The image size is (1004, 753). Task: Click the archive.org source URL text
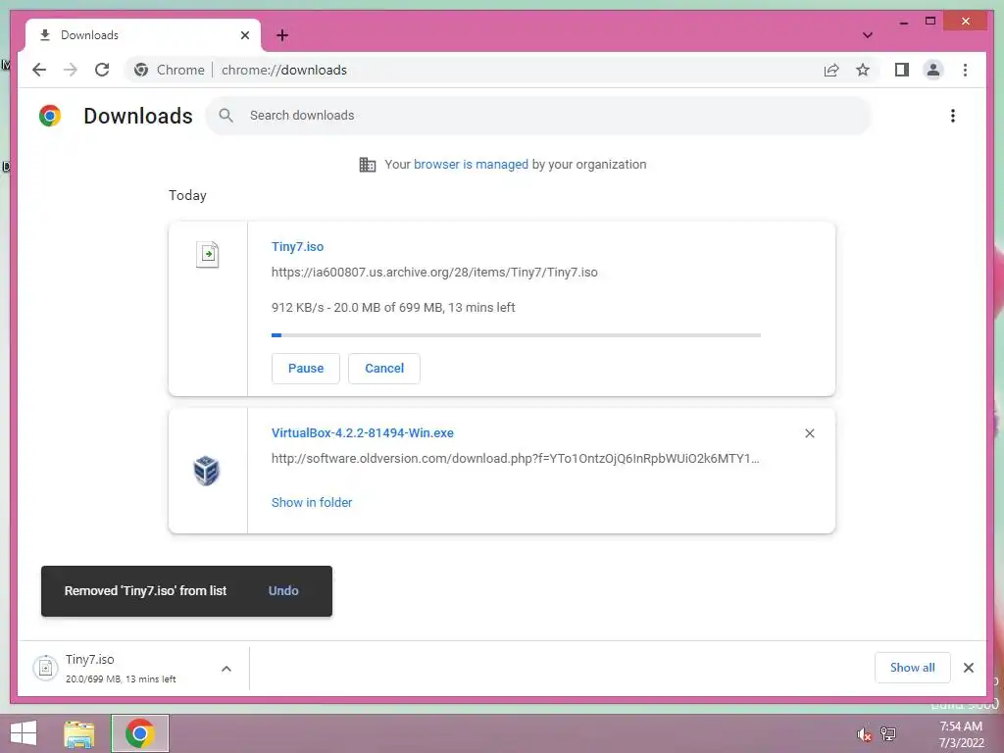(434, 273)
